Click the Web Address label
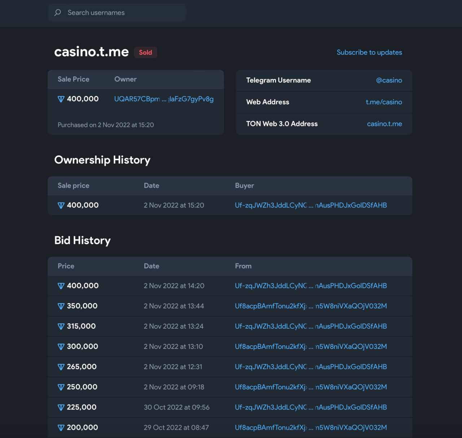 coord(267,102)
